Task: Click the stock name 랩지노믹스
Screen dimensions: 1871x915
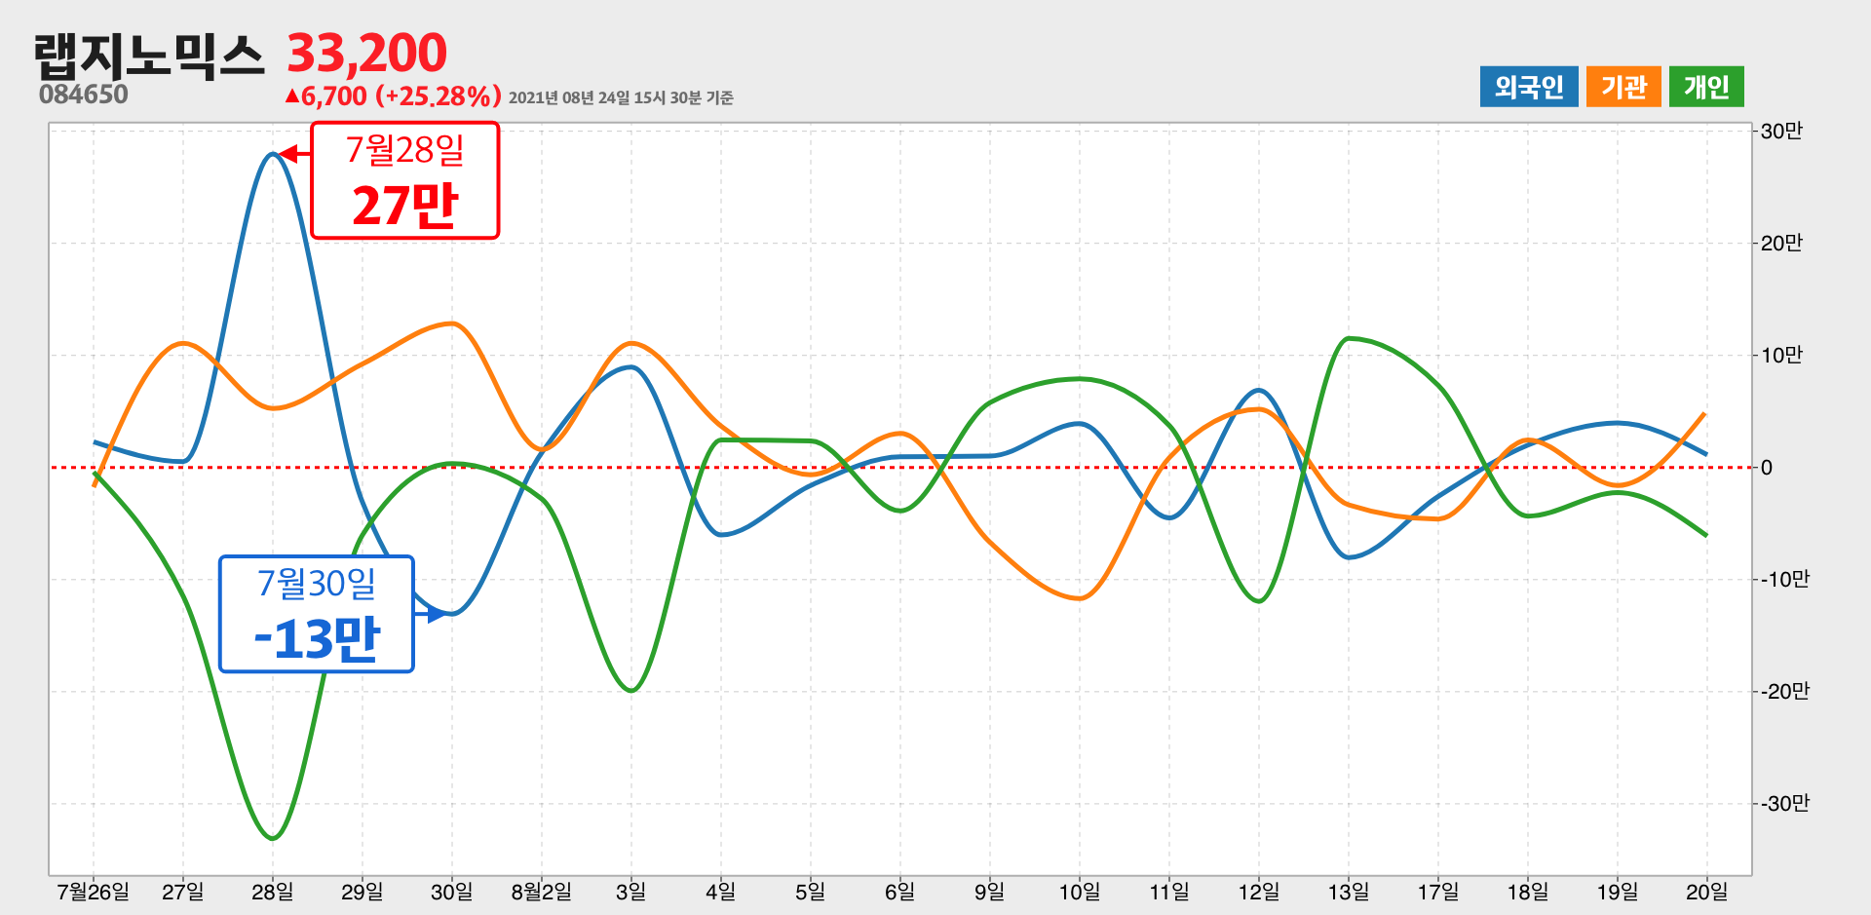Action: [149, 56]
